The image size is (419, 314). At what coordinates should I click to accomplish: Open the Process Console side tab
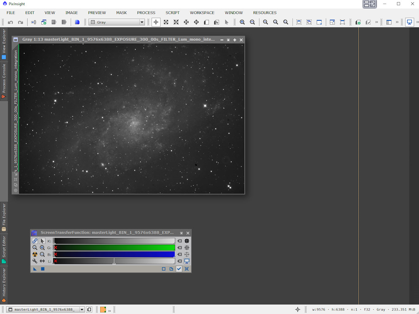tap(4, 81)
